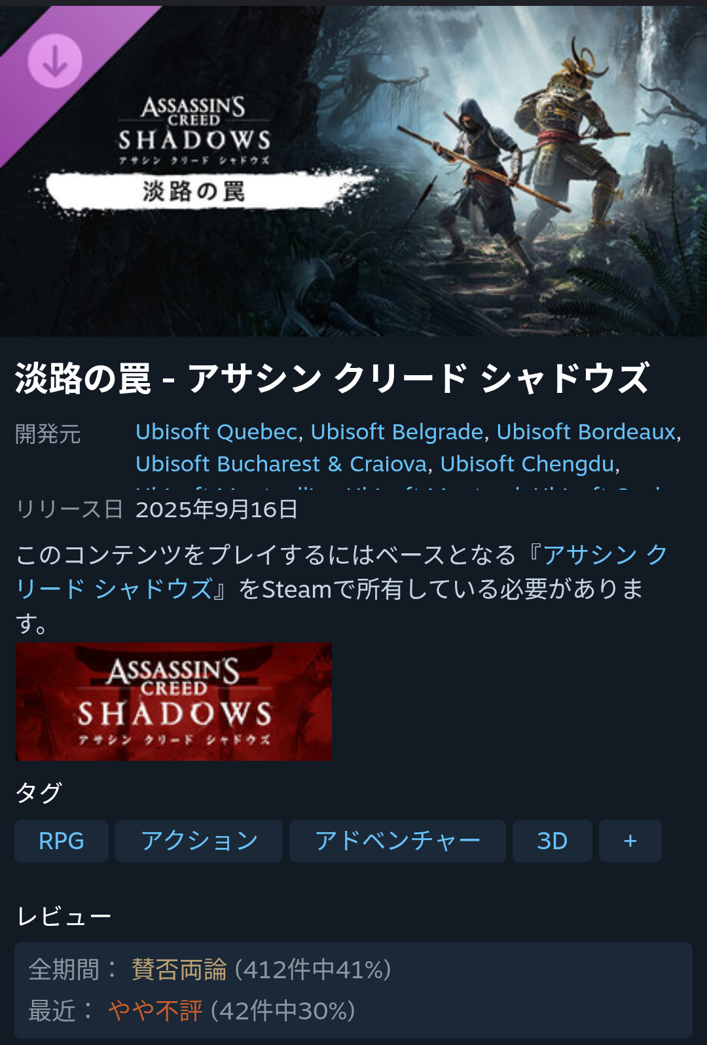Click the release date 2025年9月16日
This screenshot has width=707, height=1045.
coord(217,509)
